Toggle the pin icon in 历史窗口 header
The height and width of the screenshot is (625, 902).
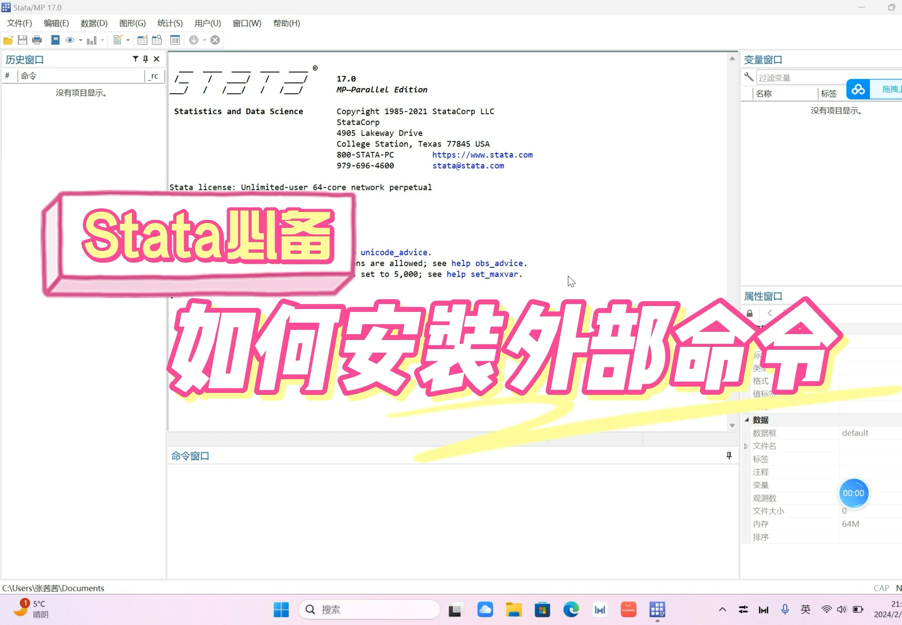145,59
